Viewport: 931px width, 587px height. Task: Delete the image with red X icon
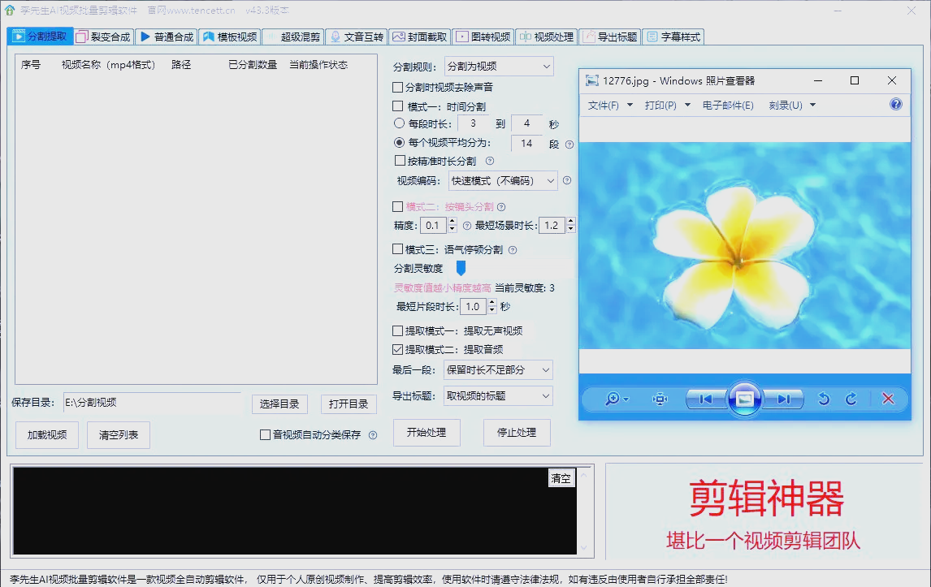click(x=888, y=399)
